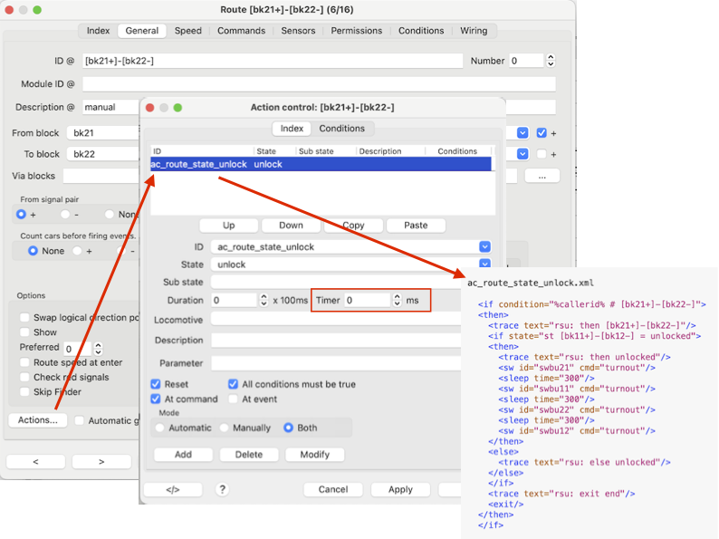
Task: Click the Timer ms stepper arrows
Action: tap(396, 300)
